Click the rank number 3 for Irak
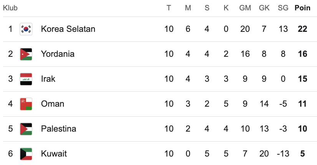317x165 pixels. pos(10,79)
